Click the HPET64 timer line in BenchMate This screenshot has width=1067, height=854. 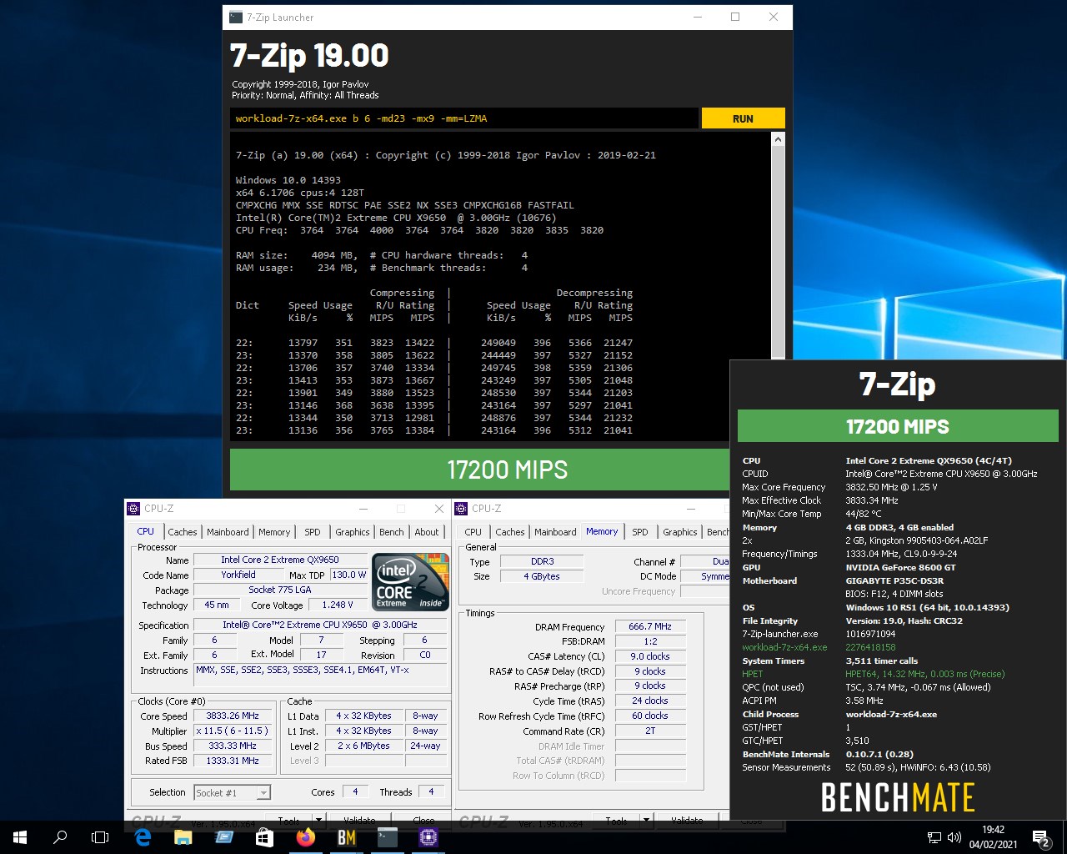[925, 674]
